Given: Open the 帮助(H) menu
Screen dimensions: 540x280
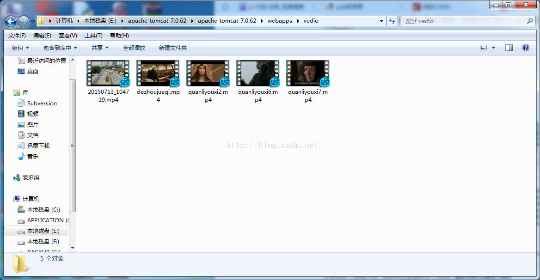Looking at the screenshot, I should tap(119, 36).
